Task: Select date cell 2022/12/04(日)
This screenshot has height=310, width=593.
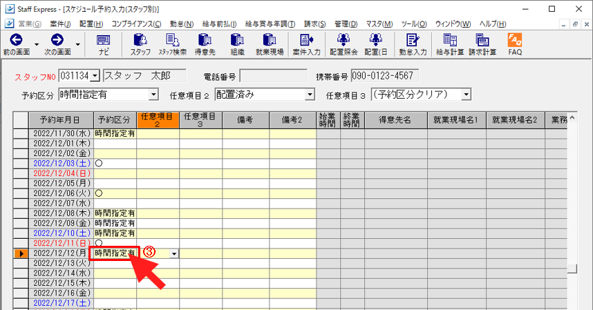Action: [x=62, y=173]
